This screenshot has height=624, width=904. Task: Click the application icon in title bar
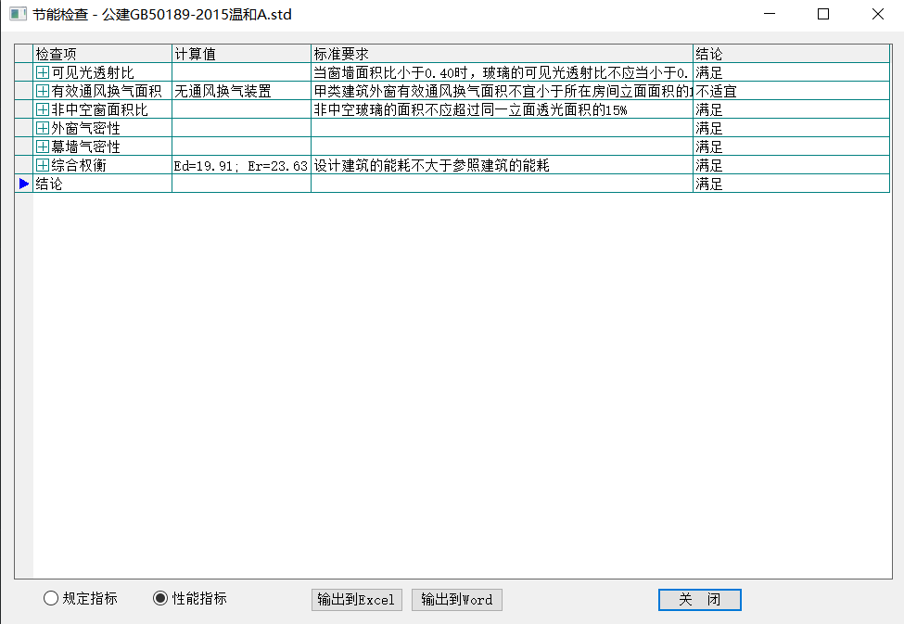18,15
